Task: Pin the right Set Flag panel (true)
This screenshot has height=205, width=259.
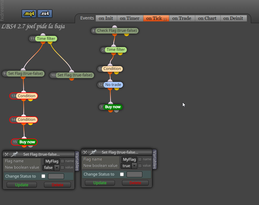Action: pos(93,152)
